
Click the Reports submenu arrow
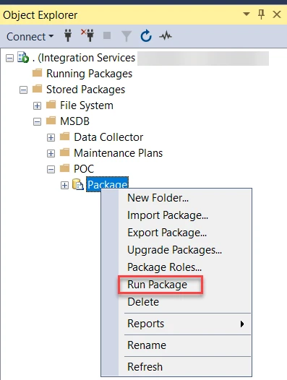pos(242,324)
